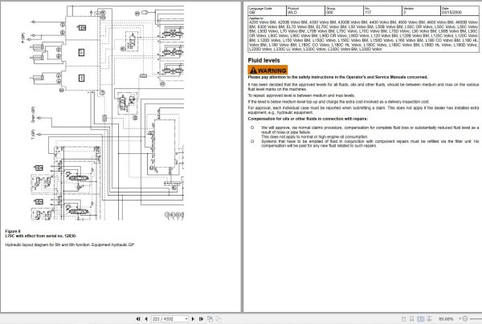482x324 pixels.
Task: Click the zoom out minus button
Action: point(465,319)
